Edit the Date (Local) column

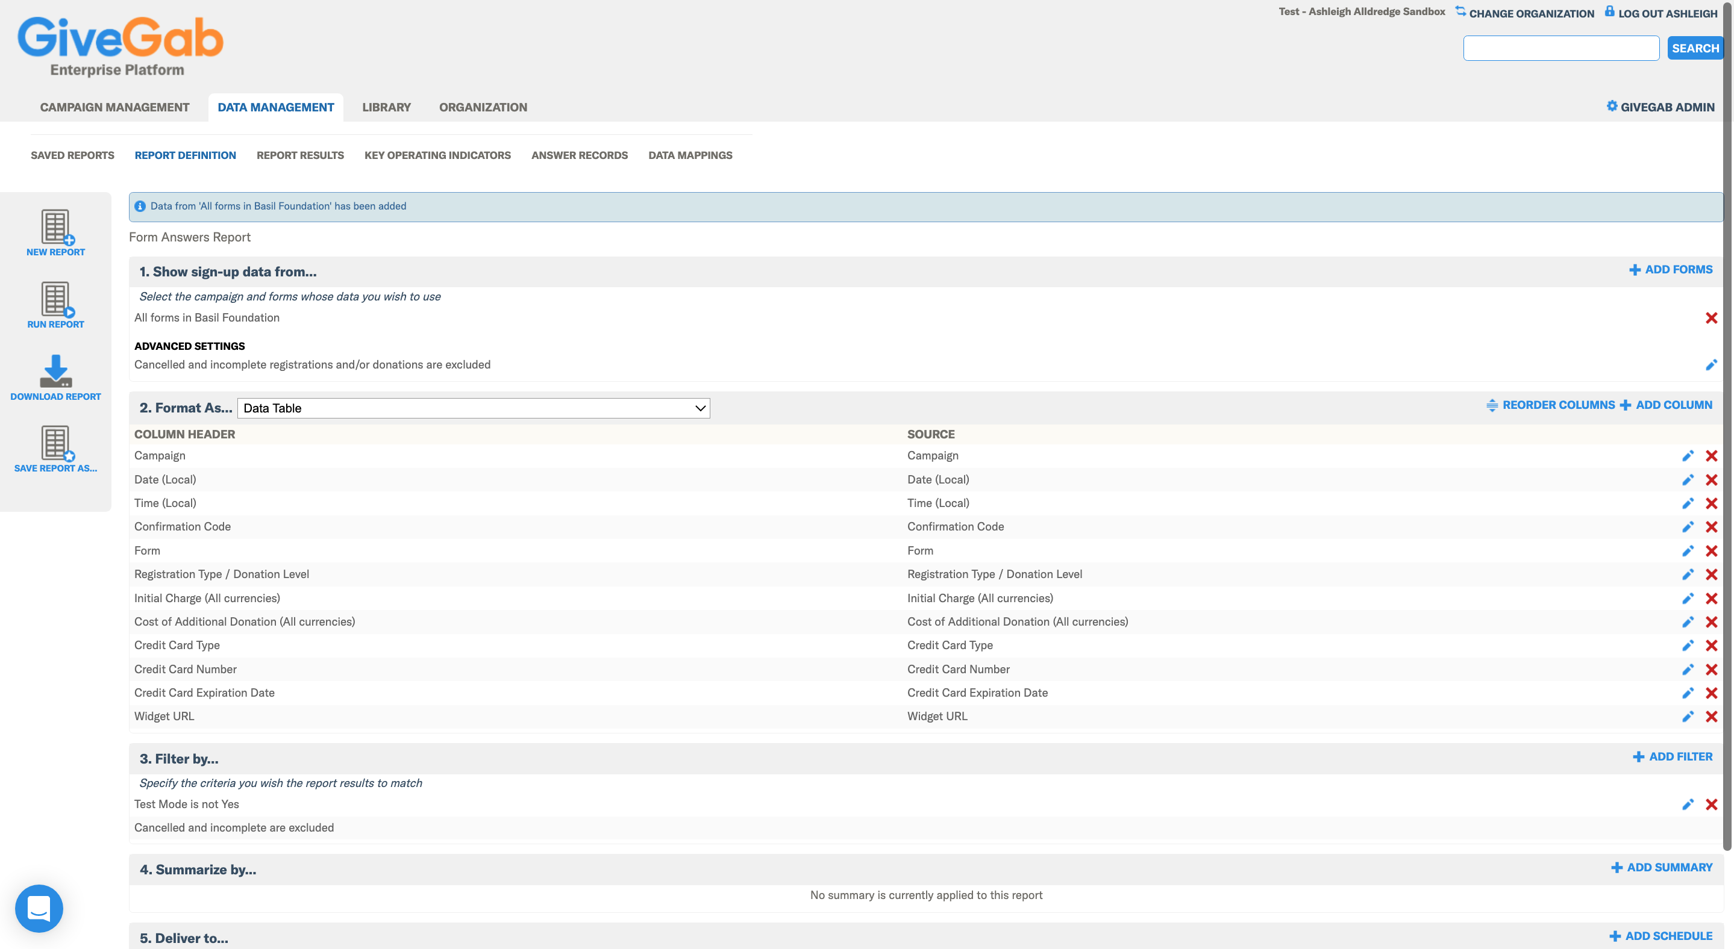pyautogui.click(x=1688, y=480)
